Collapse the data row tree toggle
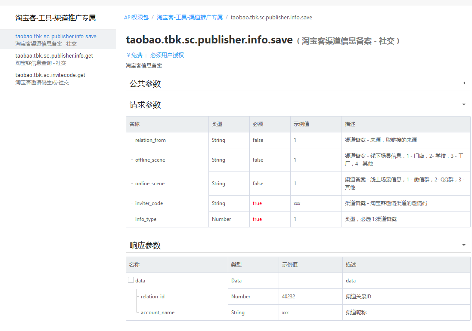Screen dimensions: 472x331 coord(131,280)
